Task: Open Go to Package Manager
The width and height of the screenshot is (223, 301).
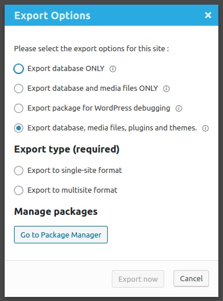Action: coord(61,235)
